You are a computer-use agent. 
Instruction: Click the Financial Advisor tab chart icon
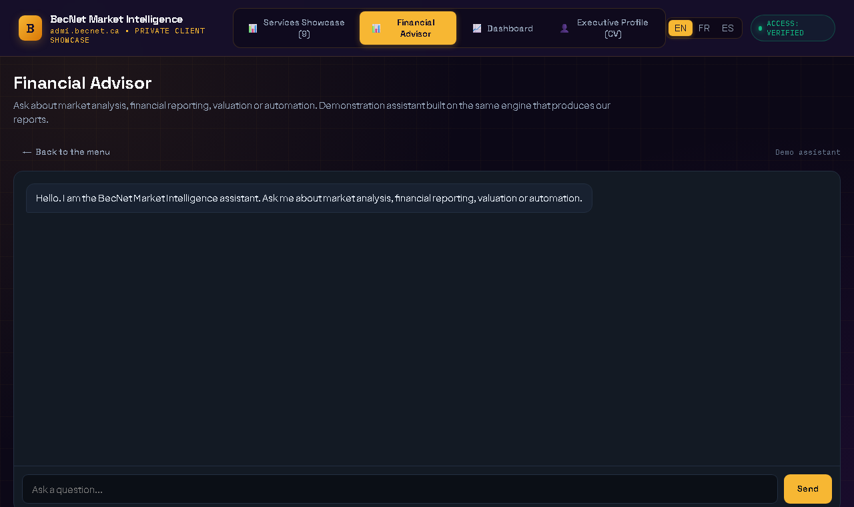point(376,28)
